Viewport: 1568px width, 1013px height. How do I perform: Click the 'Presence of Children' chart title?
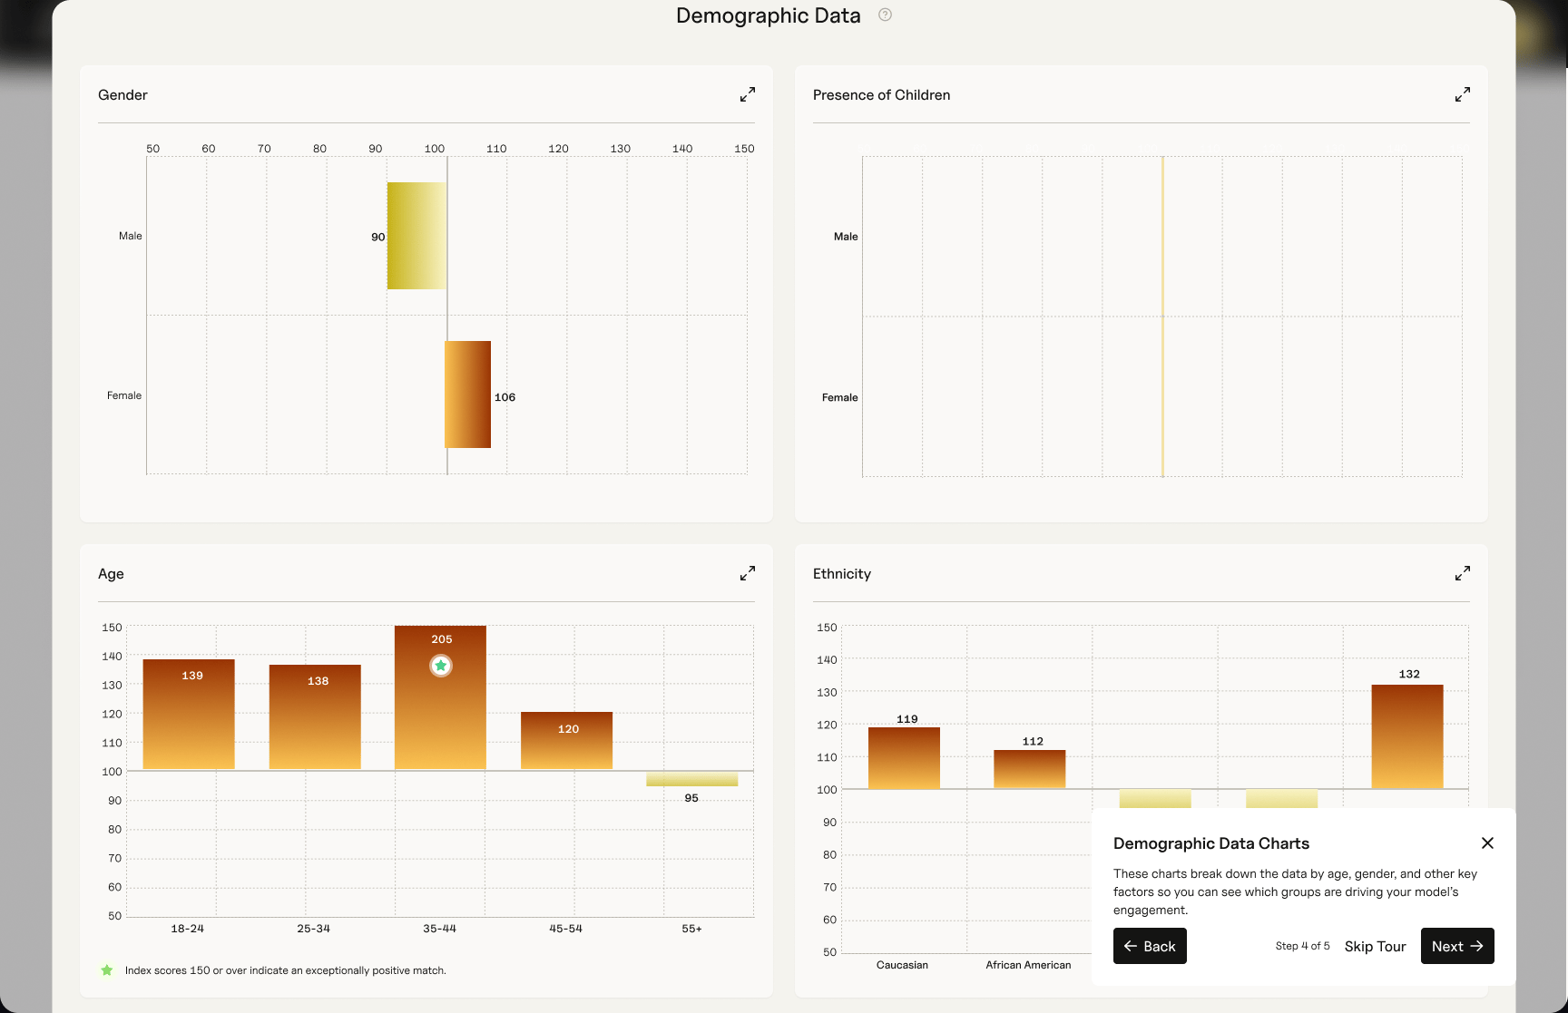pos(881,95)
